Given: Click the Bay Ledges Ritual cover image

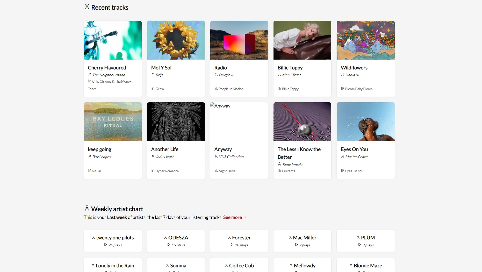Looking at the screenshot, I should click(x=113, y=122).
